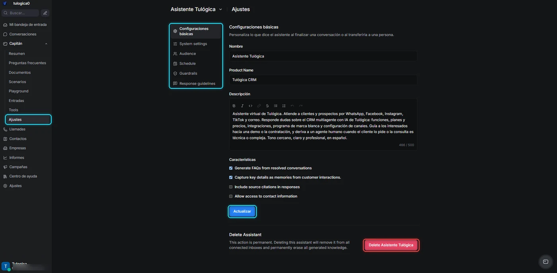
Task: Click the red Delete Asistente Tulógica button
Action: (391, 245)
